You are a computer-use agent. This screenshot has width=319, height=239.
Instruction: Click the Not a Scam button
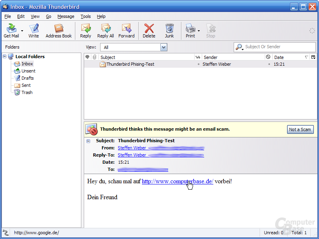pos(300,129)
